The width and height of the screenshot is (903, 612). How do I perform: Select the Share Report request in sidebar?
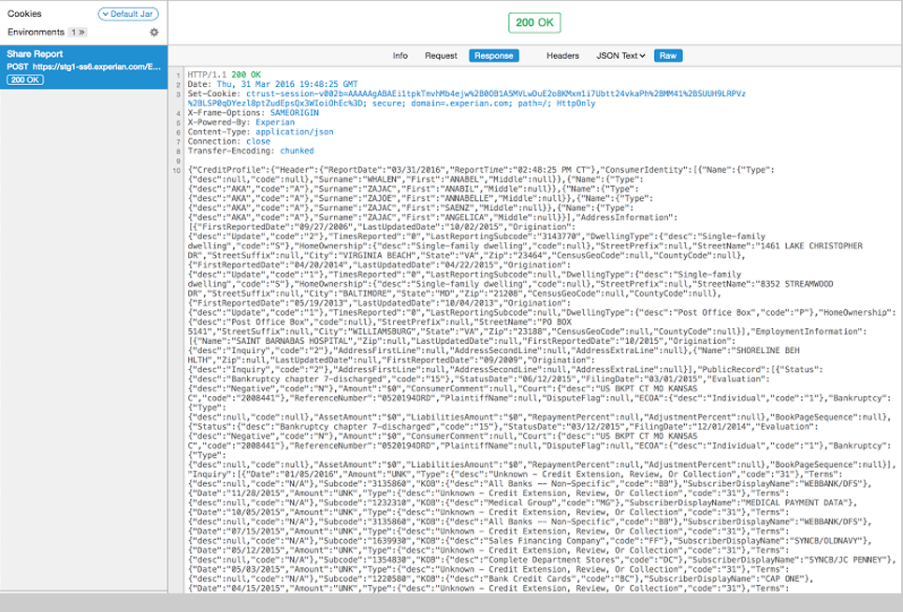[x=34, y=55]
